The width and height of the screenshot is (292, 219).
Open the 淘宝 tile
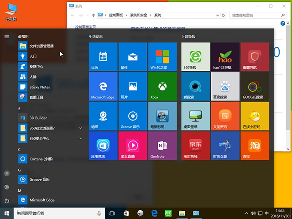(x=255, y=146)
